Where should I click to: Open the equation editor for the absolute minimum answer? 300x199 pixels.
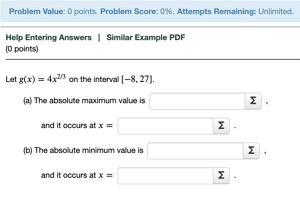[x=251, y=151]
